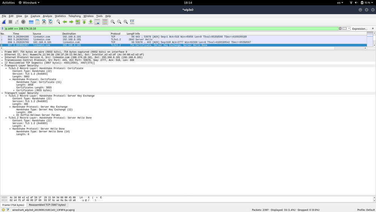Click the display filter input field
Viewport: 376px width, 212px height.
[x=169, y=29]
